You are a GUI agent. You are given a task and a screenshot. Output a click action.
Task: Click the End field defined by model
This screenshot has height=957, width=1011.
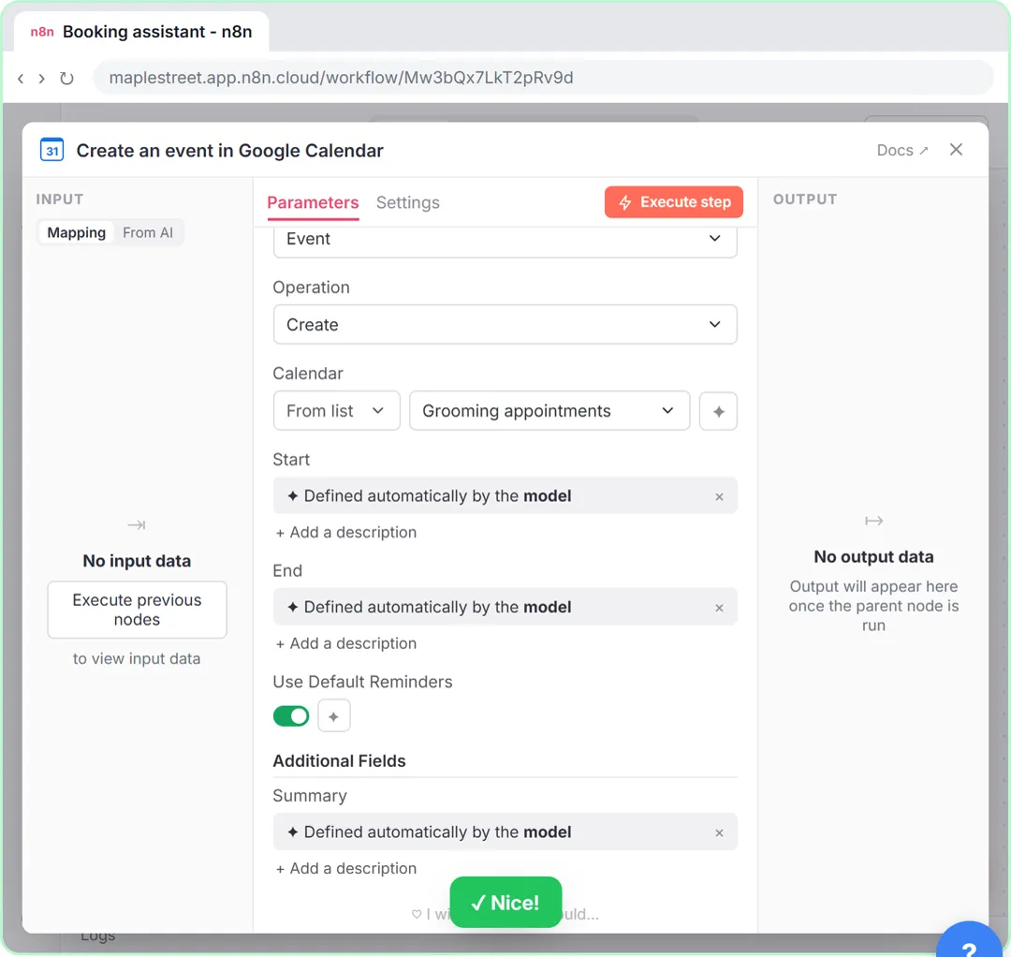(505, 606)
